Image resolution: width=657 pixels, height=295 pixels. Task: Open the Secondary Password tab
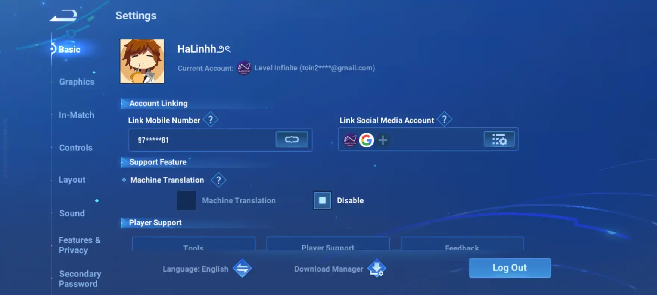pyautogui.click(x=80, y=279)
